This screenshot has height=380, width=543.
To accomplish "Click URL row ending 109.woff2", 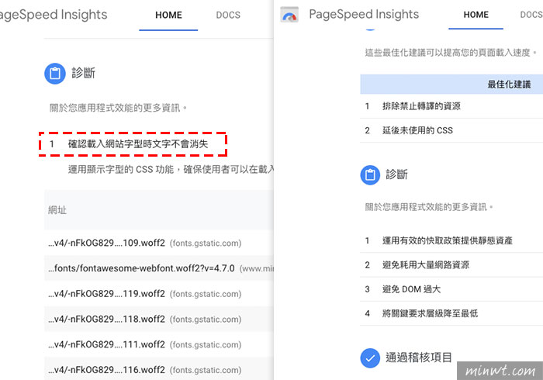I will (159, 243).
